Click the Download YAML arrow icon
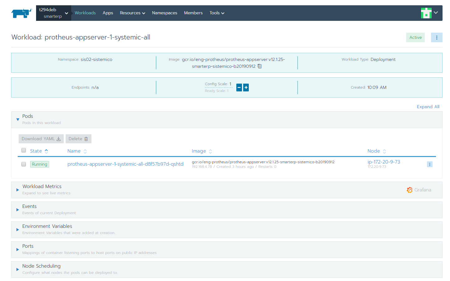This screenshot has width=450, height=281. [x=58, y=139]
